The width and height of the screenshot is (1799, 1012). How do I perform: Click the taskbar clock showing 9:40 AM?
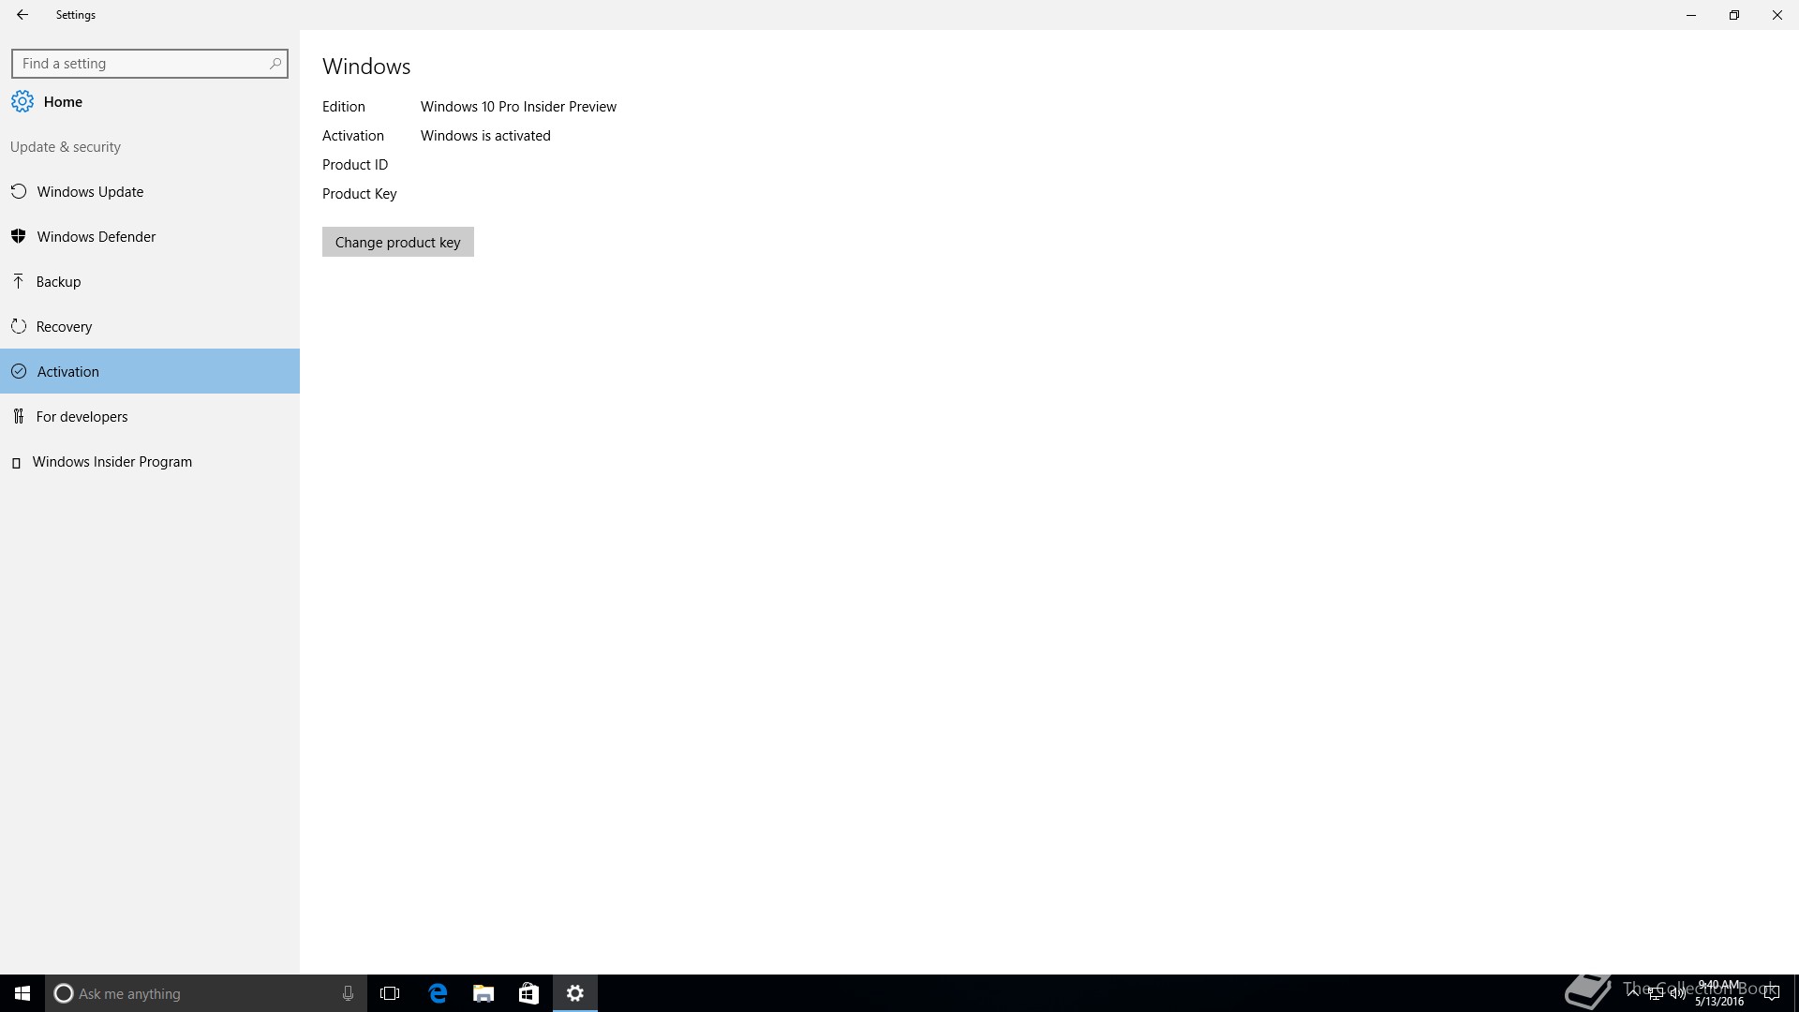(x=1719, y=993)
